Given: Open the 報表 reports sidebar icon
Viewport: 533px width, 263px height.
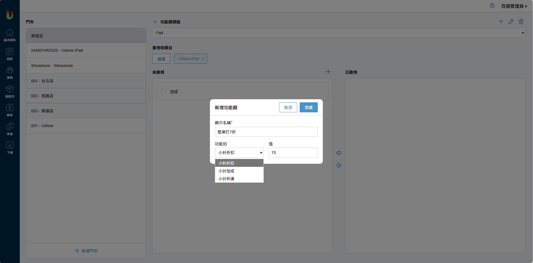Looking at the screenshot, I should pos(10,54).
